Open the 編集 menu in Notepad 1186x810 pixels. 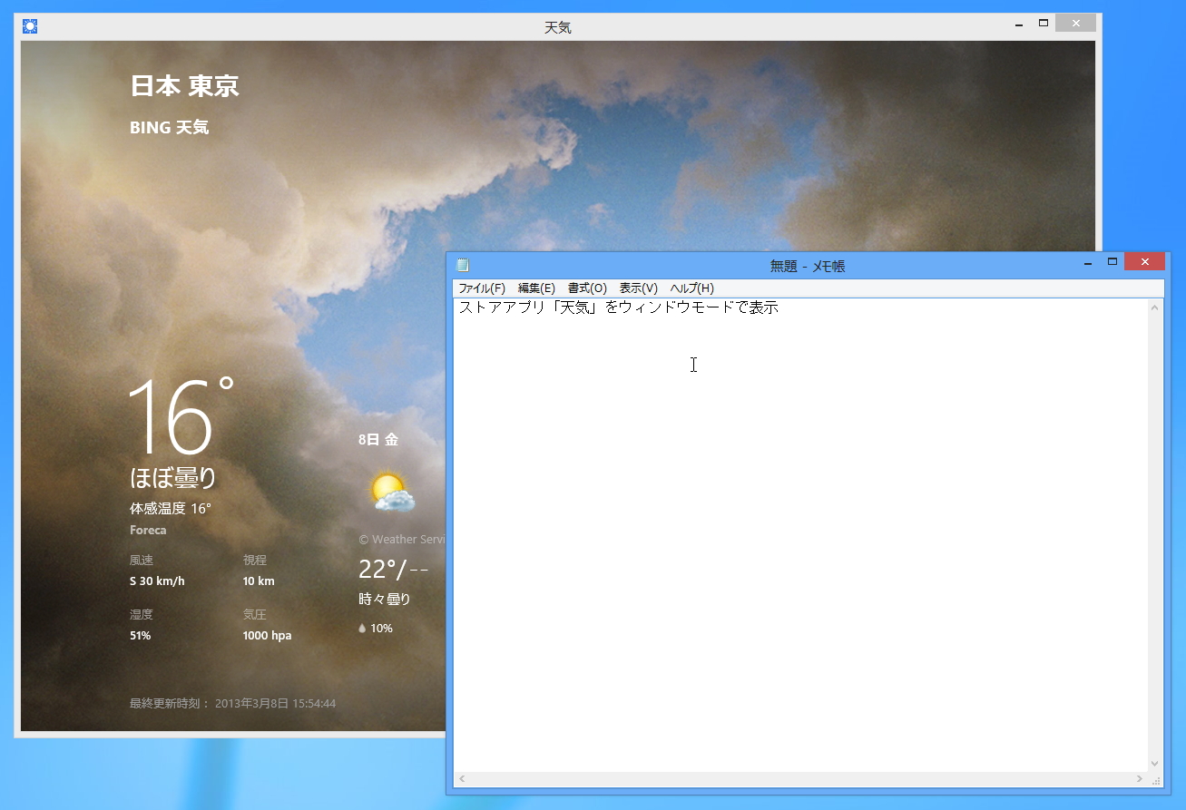pyautogui.click(x=535, y=288)
